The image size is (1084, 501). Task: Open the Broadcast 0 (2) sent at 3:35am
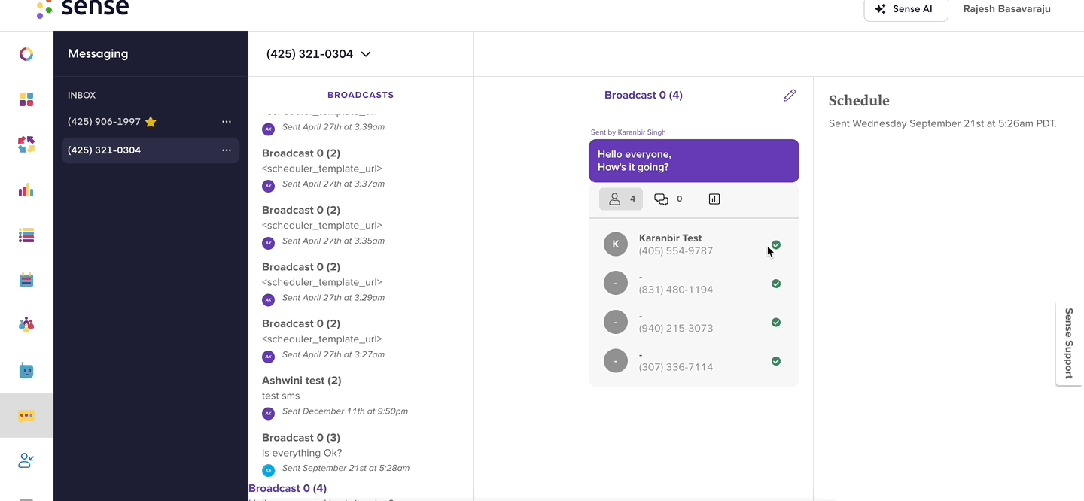point(361,226)
